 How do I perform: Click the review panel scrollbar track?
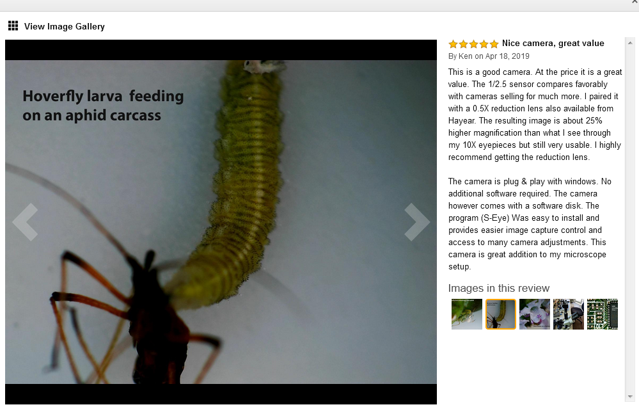(x=629, y=219)
